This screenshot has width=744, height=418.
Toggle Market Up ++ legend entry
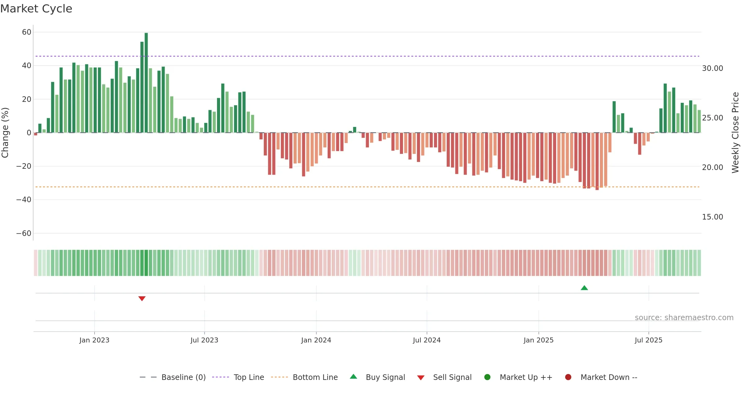coord(518,377)
